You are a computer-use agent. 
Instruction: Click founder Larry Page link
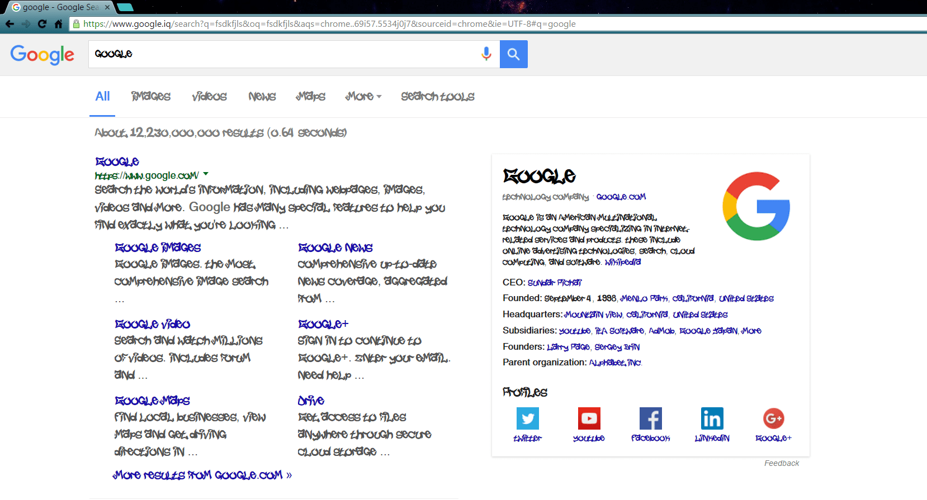(568, 347)
